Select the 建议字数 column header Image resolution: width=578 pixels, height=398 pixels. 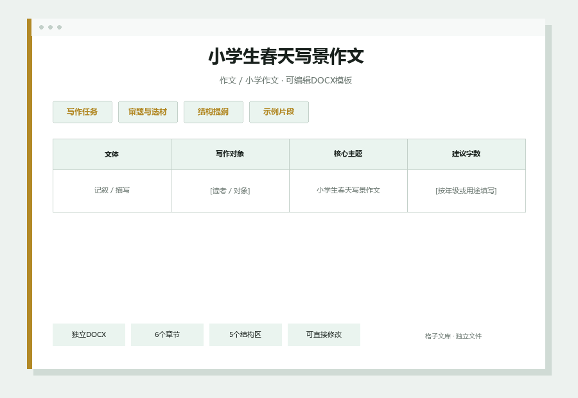(x=467, y=155)
